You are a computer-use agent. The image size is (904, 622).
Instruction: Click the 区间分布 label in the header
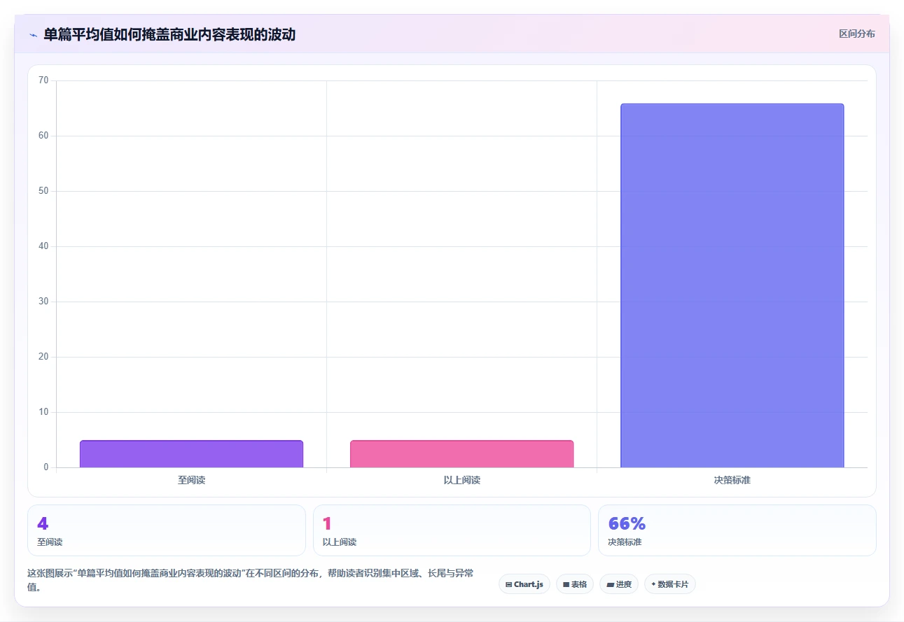(856, 34)
